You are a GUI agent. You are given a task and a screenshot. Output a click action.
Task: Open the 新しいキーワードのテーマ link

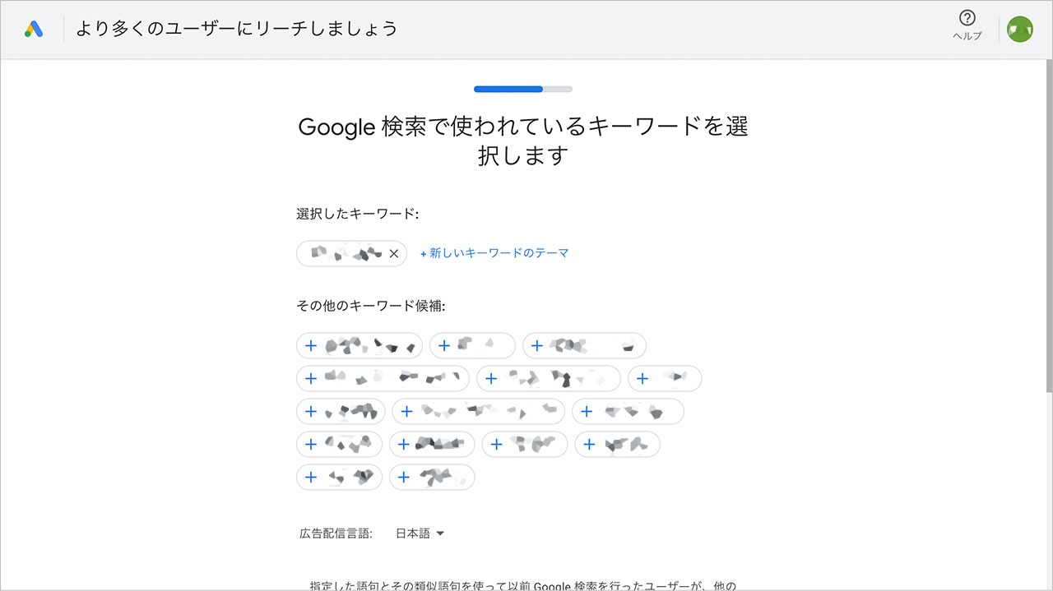coord(494,253)
